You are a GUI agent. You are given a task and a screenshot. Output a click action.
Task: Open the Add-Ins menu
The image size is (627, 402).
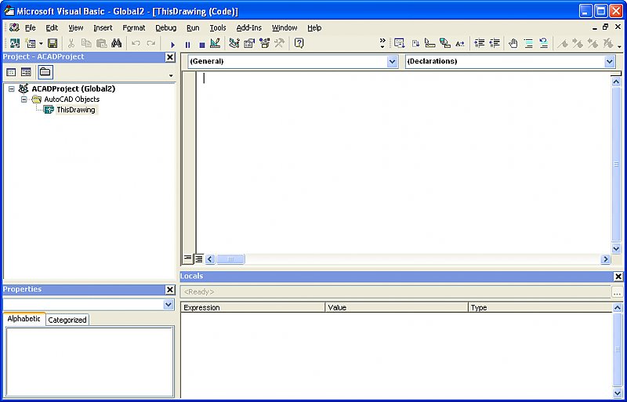pyautogui.click(x=248, y=27)
